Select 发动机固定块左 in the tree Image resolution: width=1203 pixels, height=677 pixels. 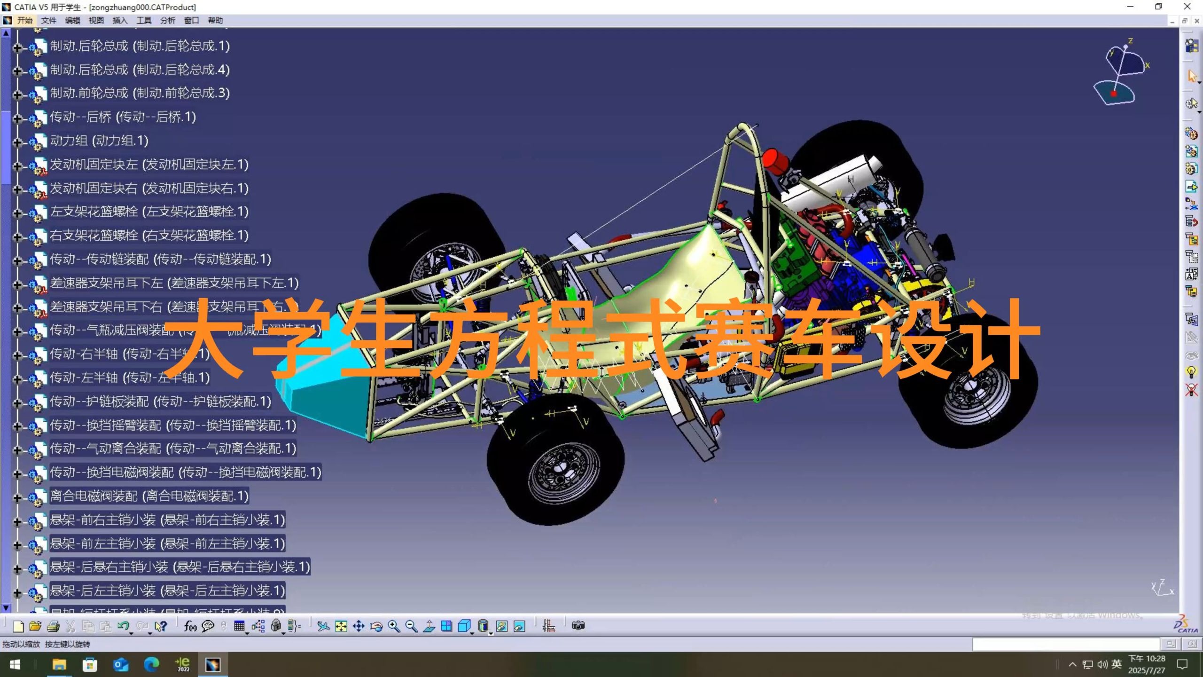149,164
